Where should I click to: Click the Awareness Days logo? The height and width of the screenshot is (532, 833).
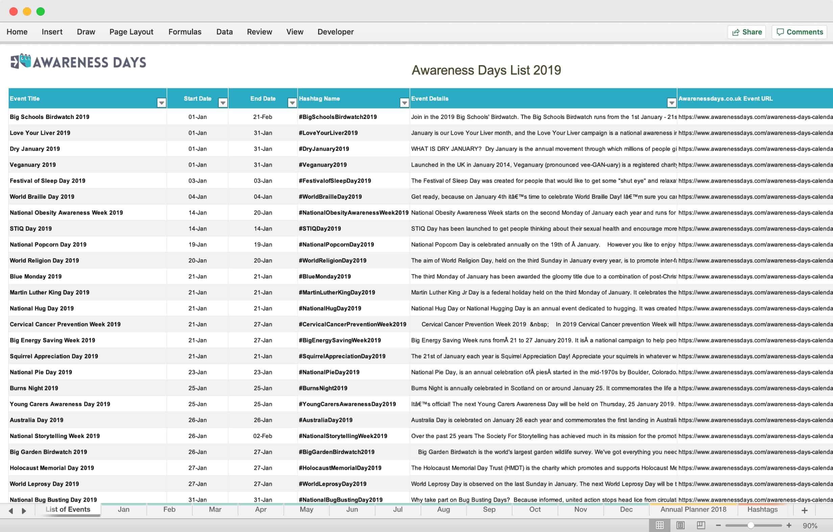(78, 62)
